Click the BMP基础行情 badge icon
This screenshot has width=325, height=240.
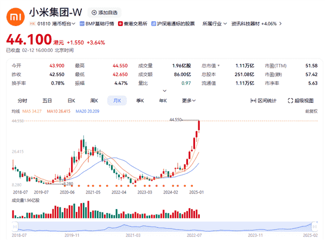82,24
